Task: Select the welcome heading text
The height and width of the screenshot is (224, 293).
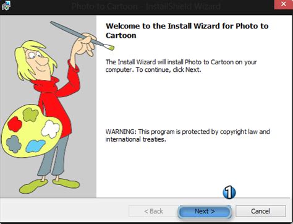Action: 187,30
